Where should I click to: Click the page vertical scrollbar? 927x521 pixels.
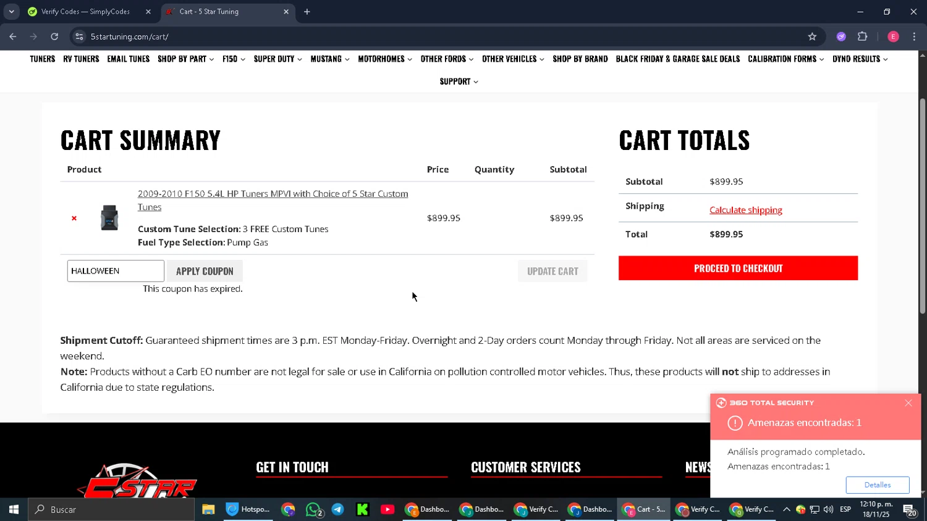(923, 206)
